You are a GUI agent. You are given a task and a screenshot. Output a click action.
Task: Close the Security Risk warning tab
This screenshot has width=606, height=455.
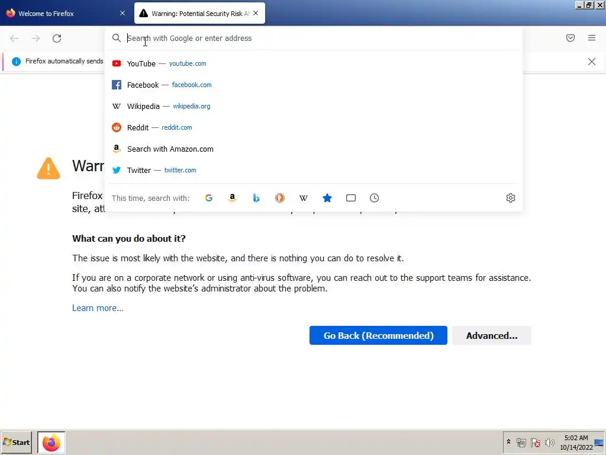pos(256,13)
